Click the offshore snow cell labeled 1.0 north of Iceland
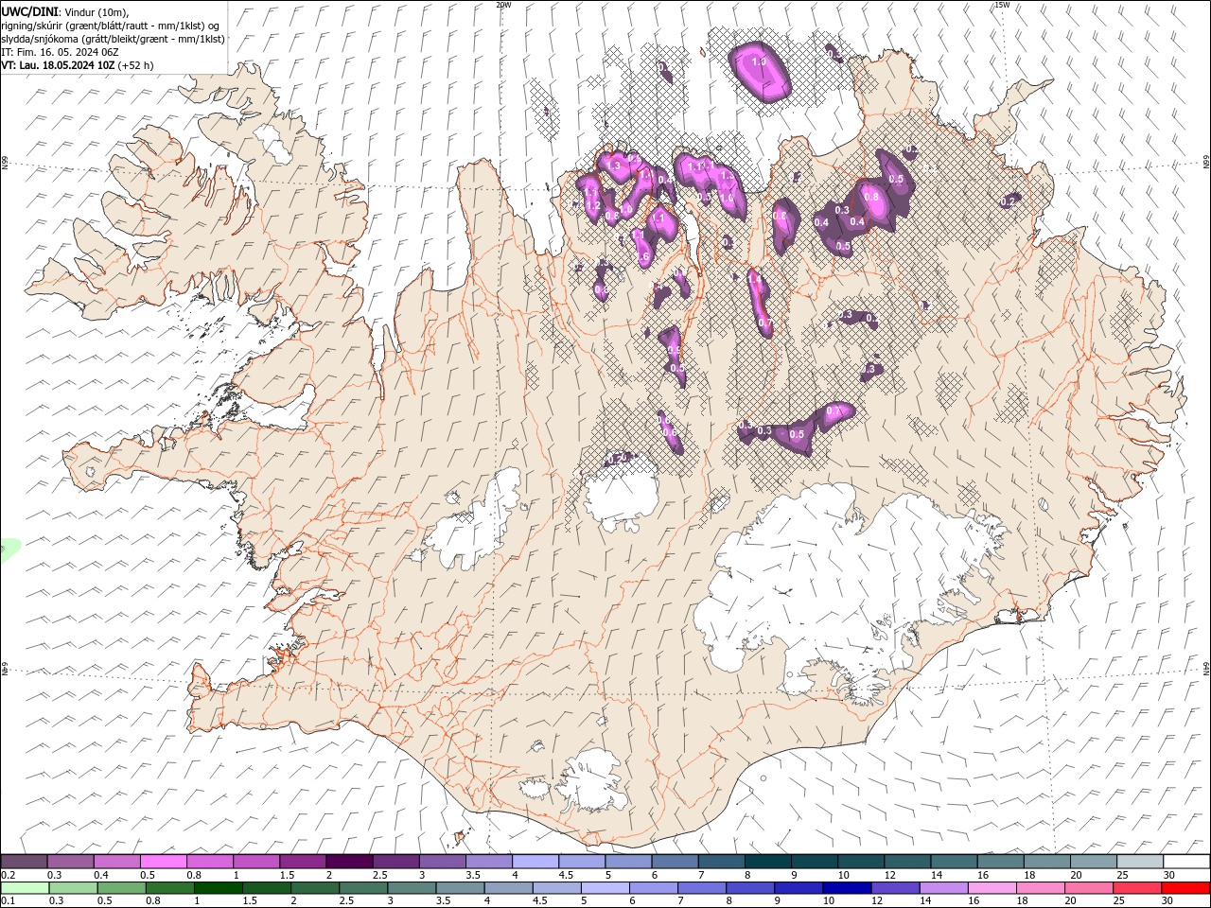Viewport: 1211px width, 908px height. (760, 71)
